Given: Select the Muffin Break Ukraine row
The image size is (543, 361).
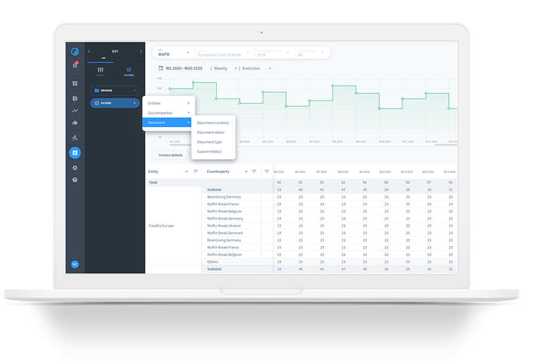Looking at the screenshot, I should pyautogui.click(x=224, y=226).
